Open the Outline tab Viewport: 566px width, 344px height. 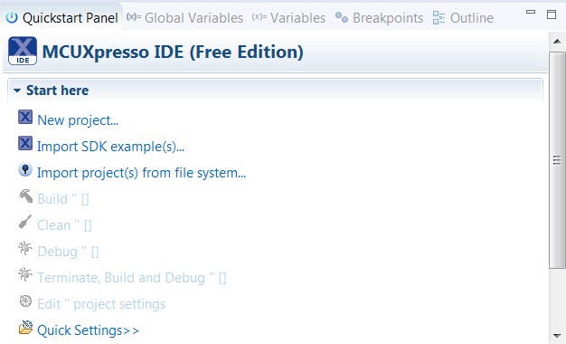click(463, 18)
